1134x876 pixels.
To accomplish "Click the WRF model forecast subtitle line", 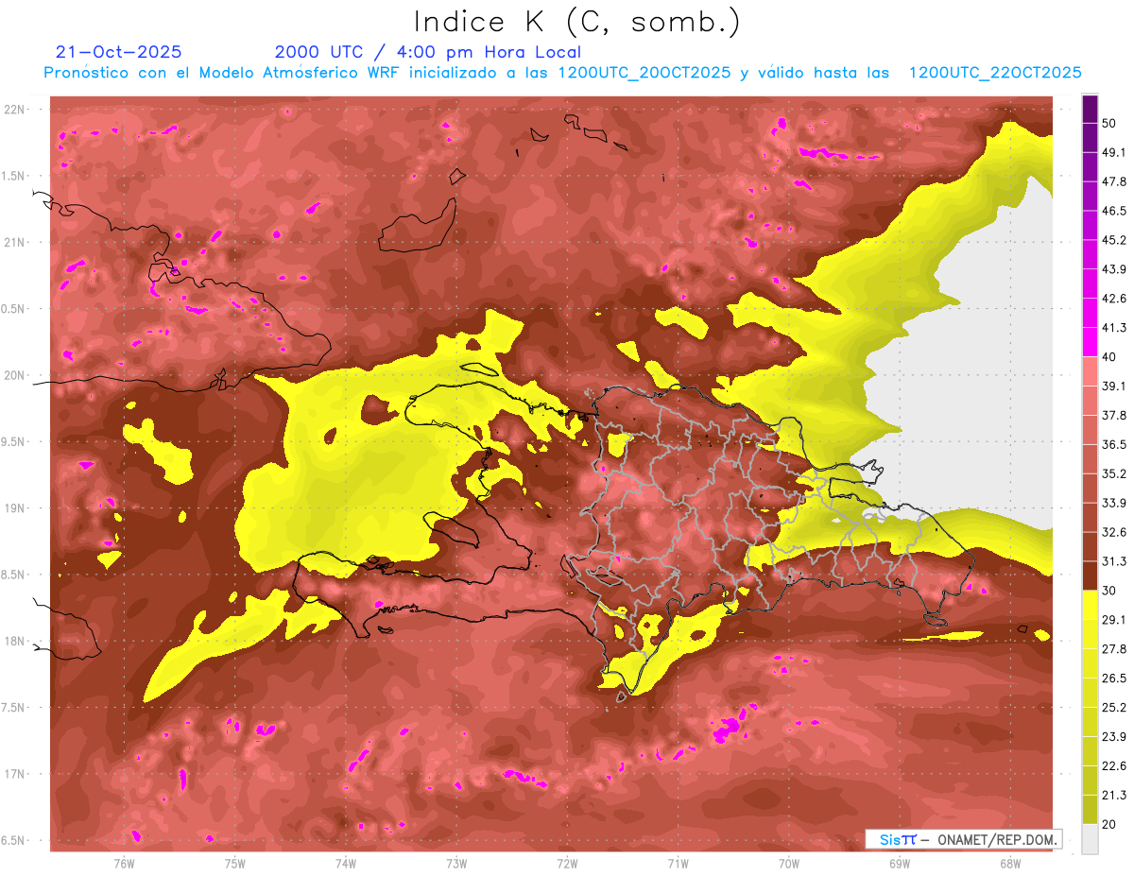I will 562,73.
